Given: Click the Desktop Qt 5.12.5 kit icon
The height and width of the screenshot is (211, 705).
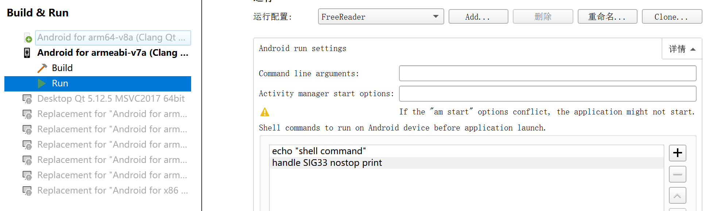Looking at the screenshot, I should 27,99.
